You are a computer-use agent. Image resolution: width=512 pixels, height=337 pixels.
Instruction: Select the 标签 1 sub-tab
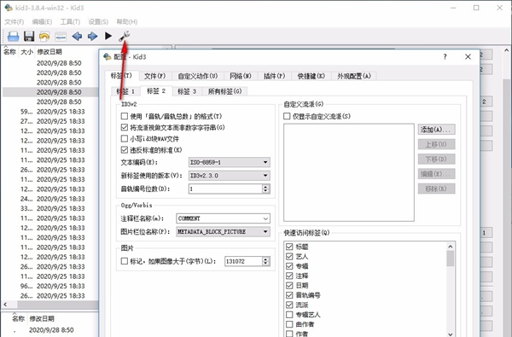point(125,91)
